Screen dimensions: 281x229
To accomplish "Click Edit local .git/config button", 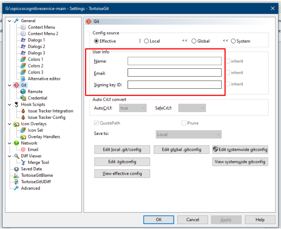I will pos(122,149).
